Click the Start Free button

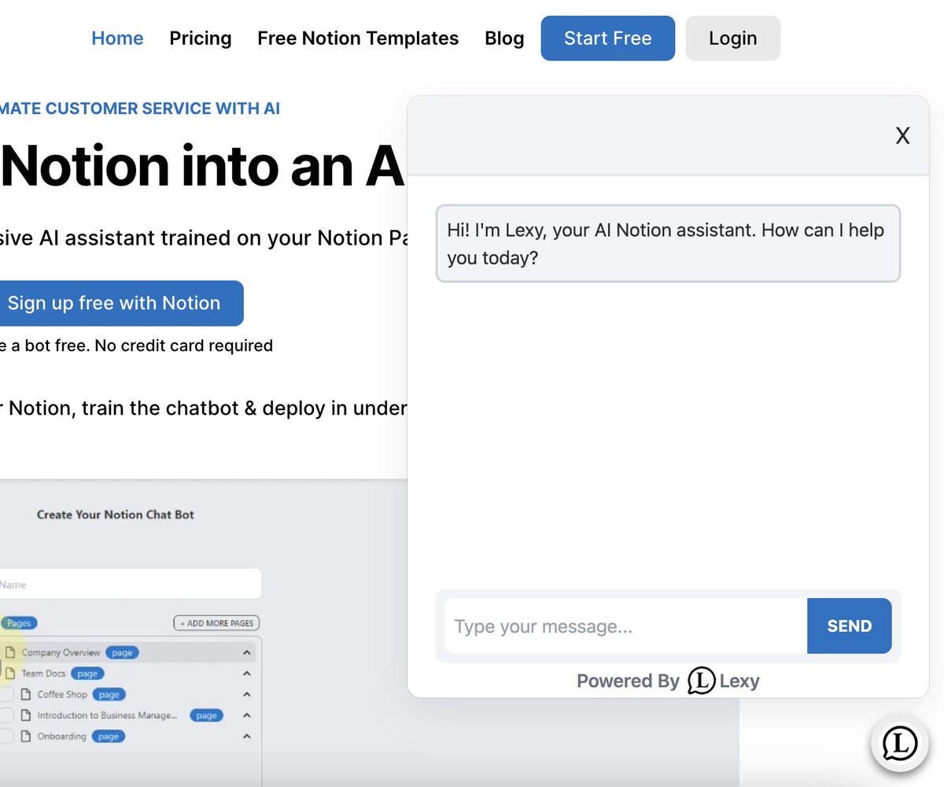coord(607,38)
